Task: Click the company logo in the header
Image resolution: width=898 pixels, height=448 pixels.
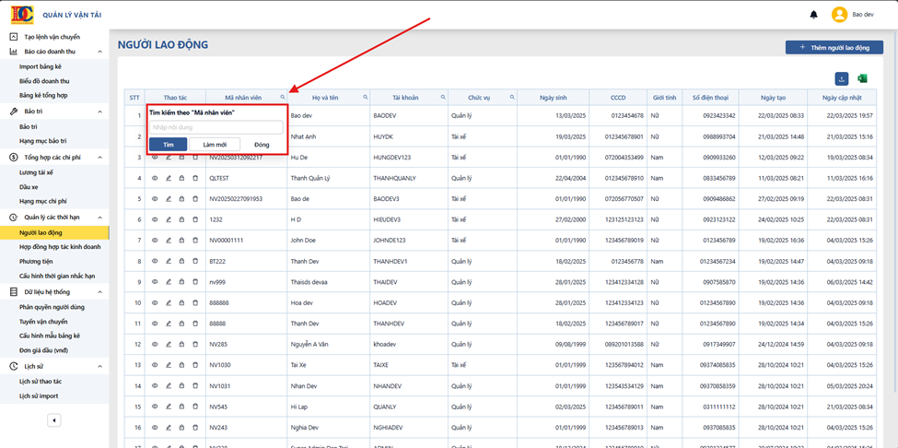Action: tap(22, 15)
